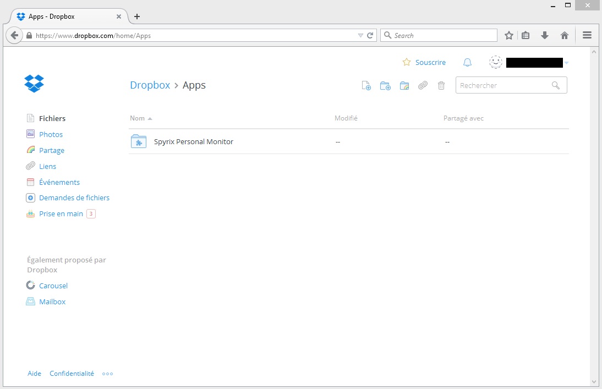This screenshot has width=602, height=389.
Task: Open the Carousel link
Action: [x=53, y=286]
